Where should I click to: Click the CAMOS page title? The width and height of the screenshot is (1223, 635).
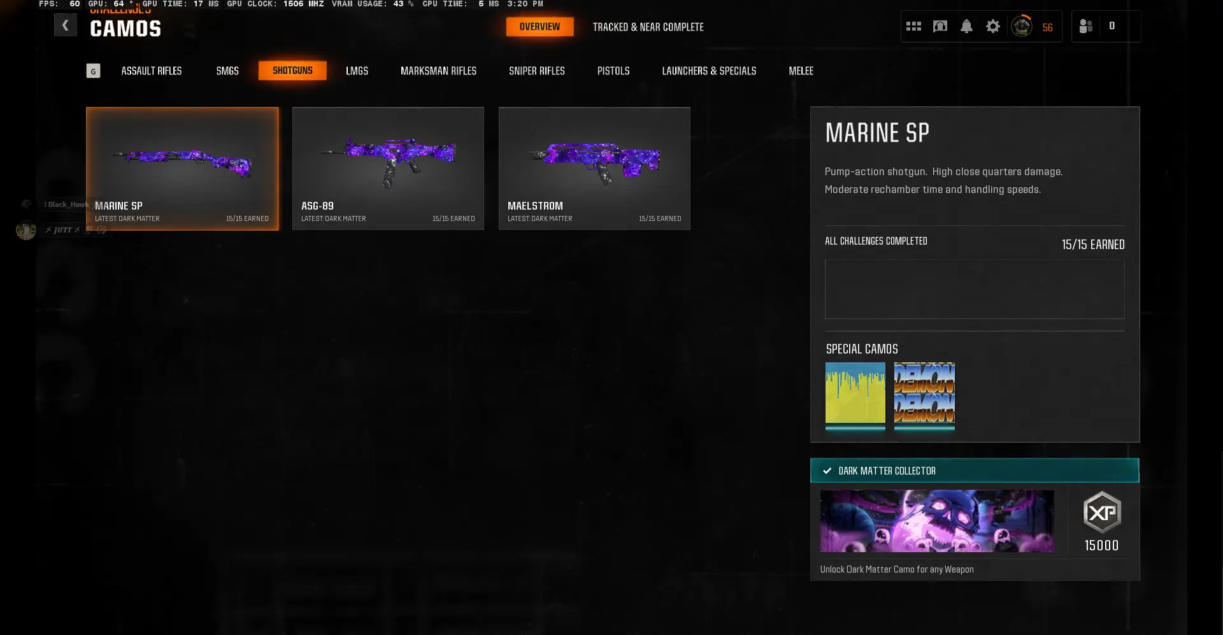(125, 29)
